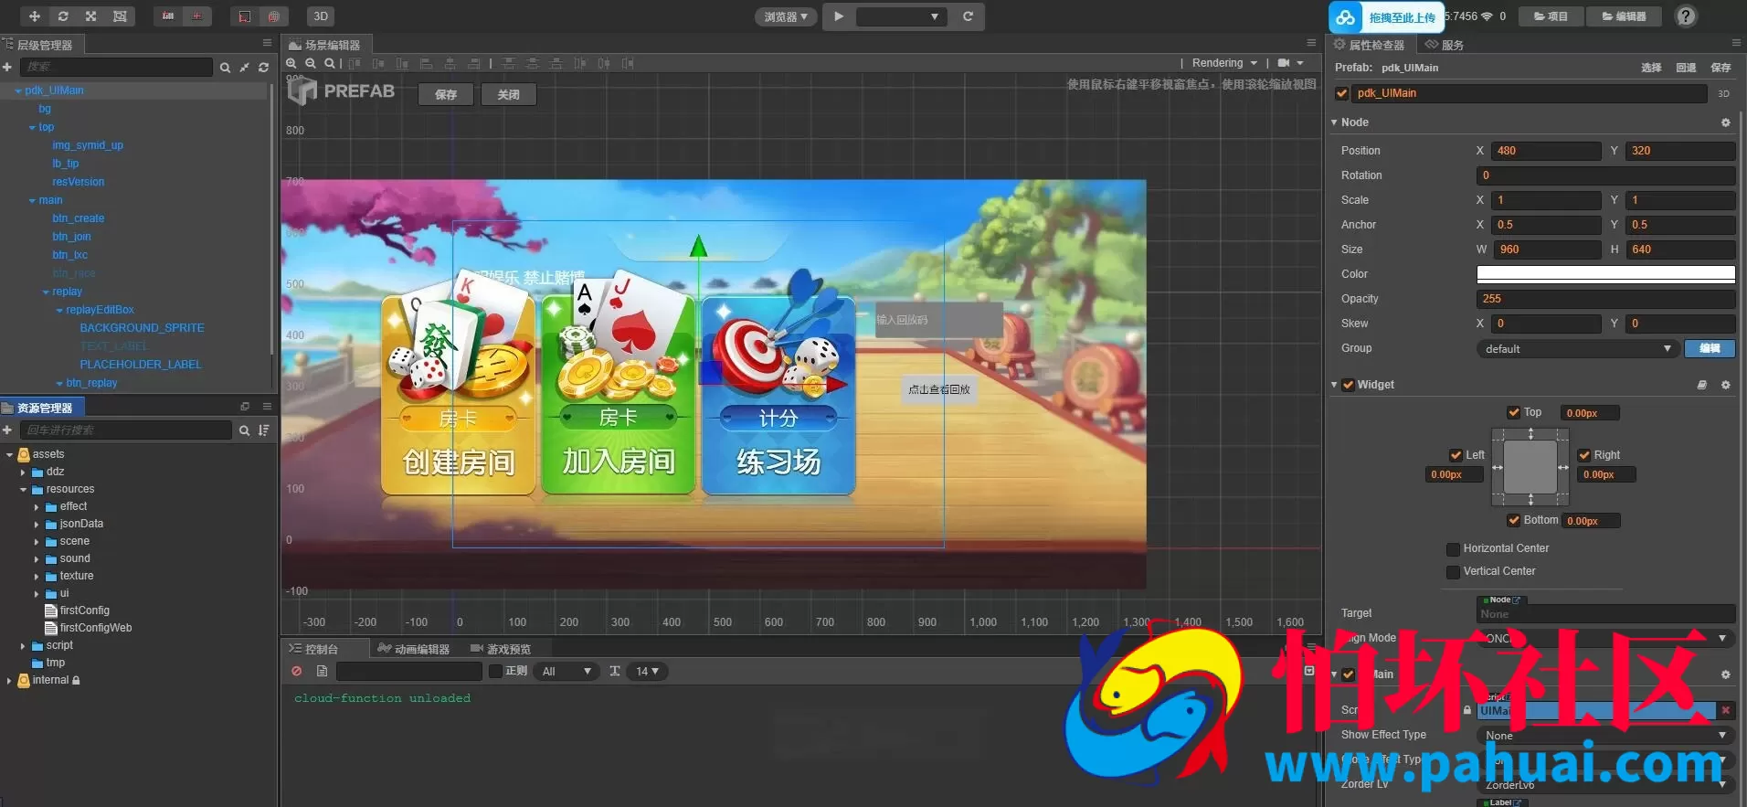This screenshot has height=807, width=1747.
Task: Refresh the hierarchy panel
Action: 263,68
